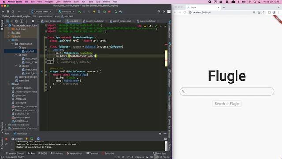Image resolution: width=282 pixels, height=159 pixels.
Task: Click the Save All icon in toolbar
Action: 8,11
